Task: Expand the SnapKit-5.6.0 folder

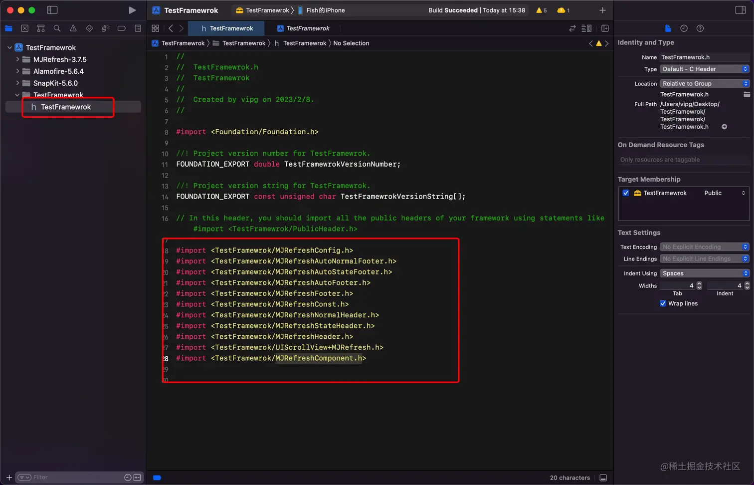Action: (x=17, y=83)
